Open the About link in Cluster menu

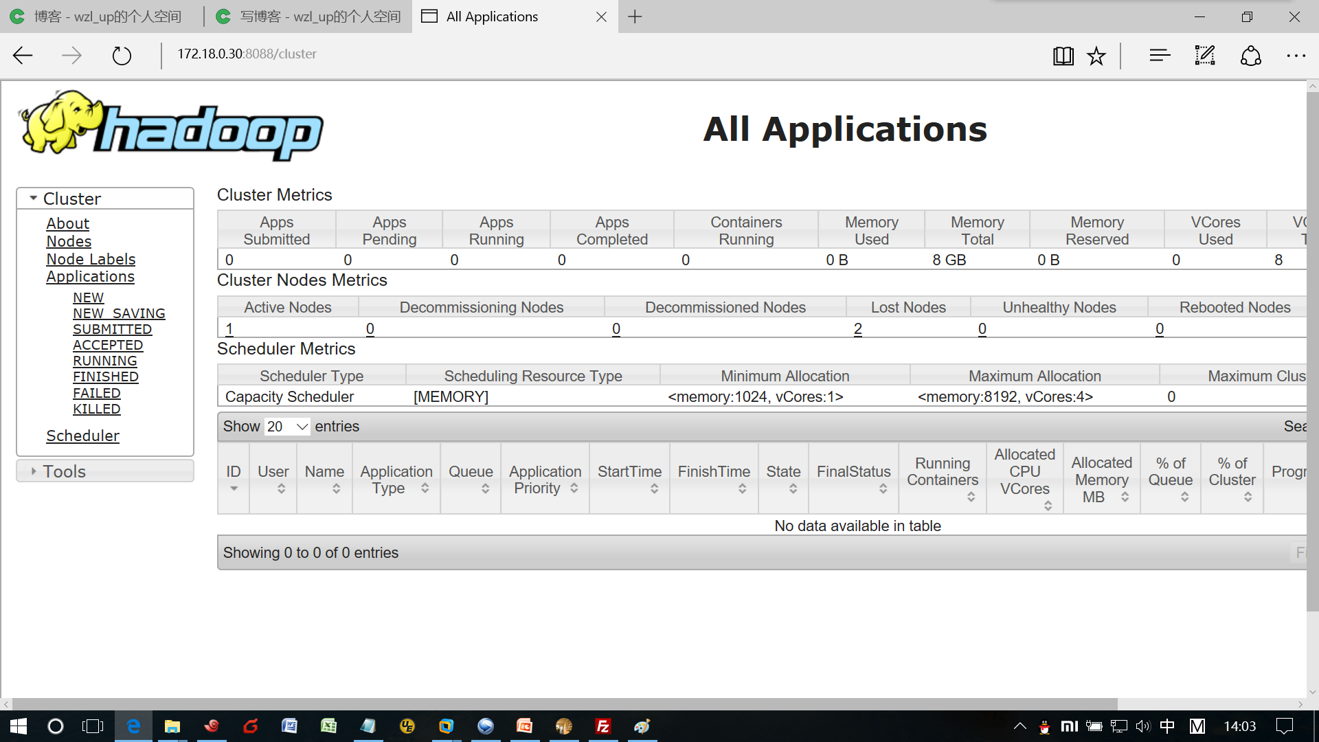(x=67, y=223)
